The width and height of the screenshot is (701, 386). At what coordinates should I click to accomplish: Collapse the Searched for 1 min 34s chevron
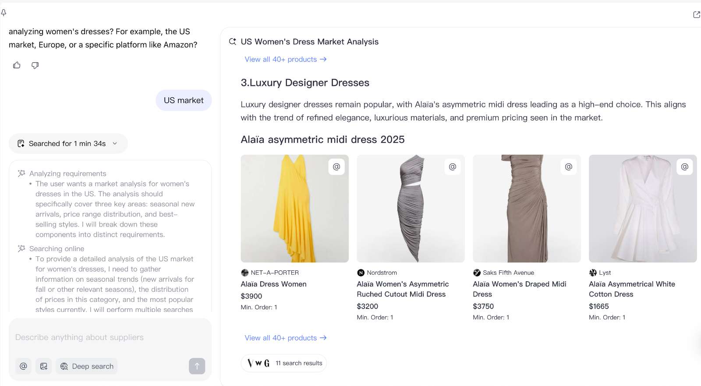(115, 143)
